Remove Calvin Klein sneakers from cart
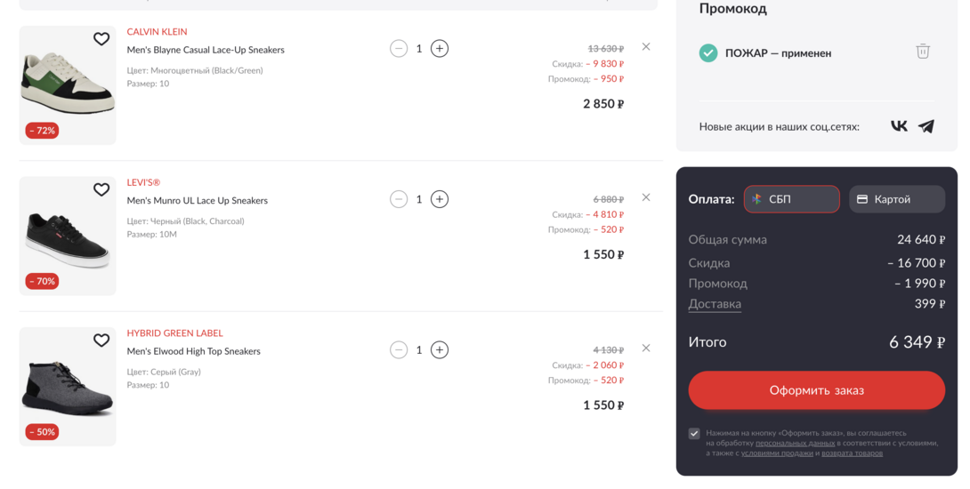The width and height of the screenshot is (970, 489). 646,46
